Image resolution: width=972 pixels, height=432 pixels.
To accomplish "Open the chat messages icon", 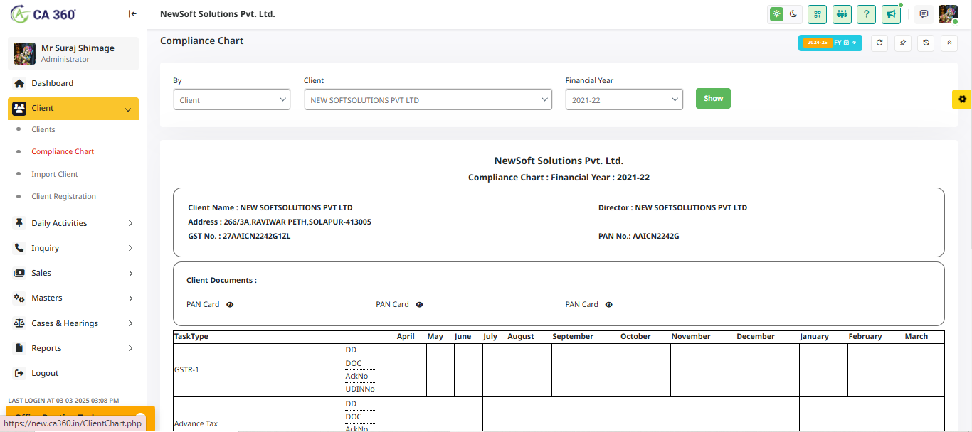I will (924, 14).
